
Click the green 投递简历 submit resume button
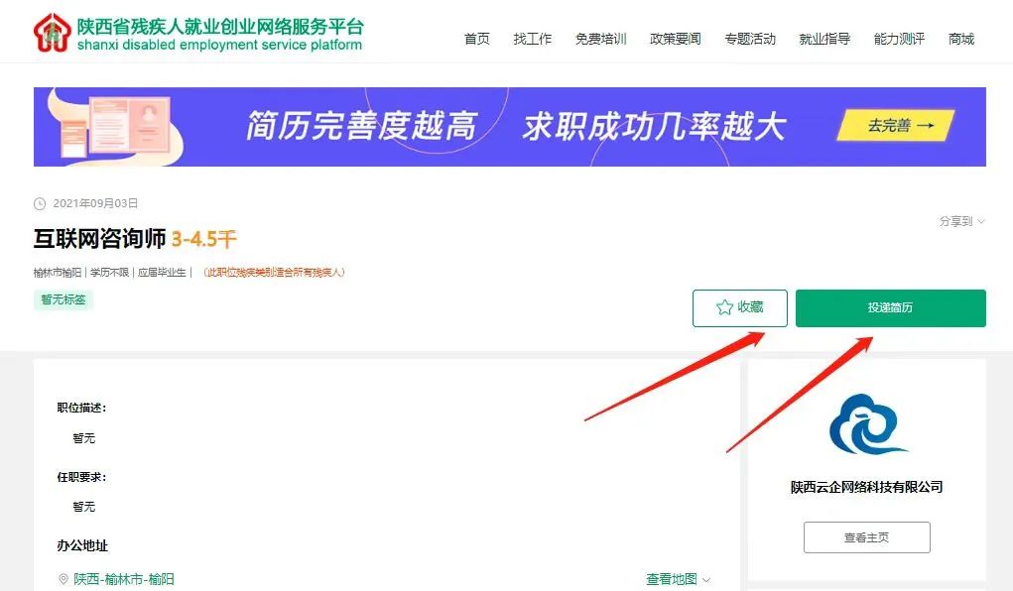889,307
